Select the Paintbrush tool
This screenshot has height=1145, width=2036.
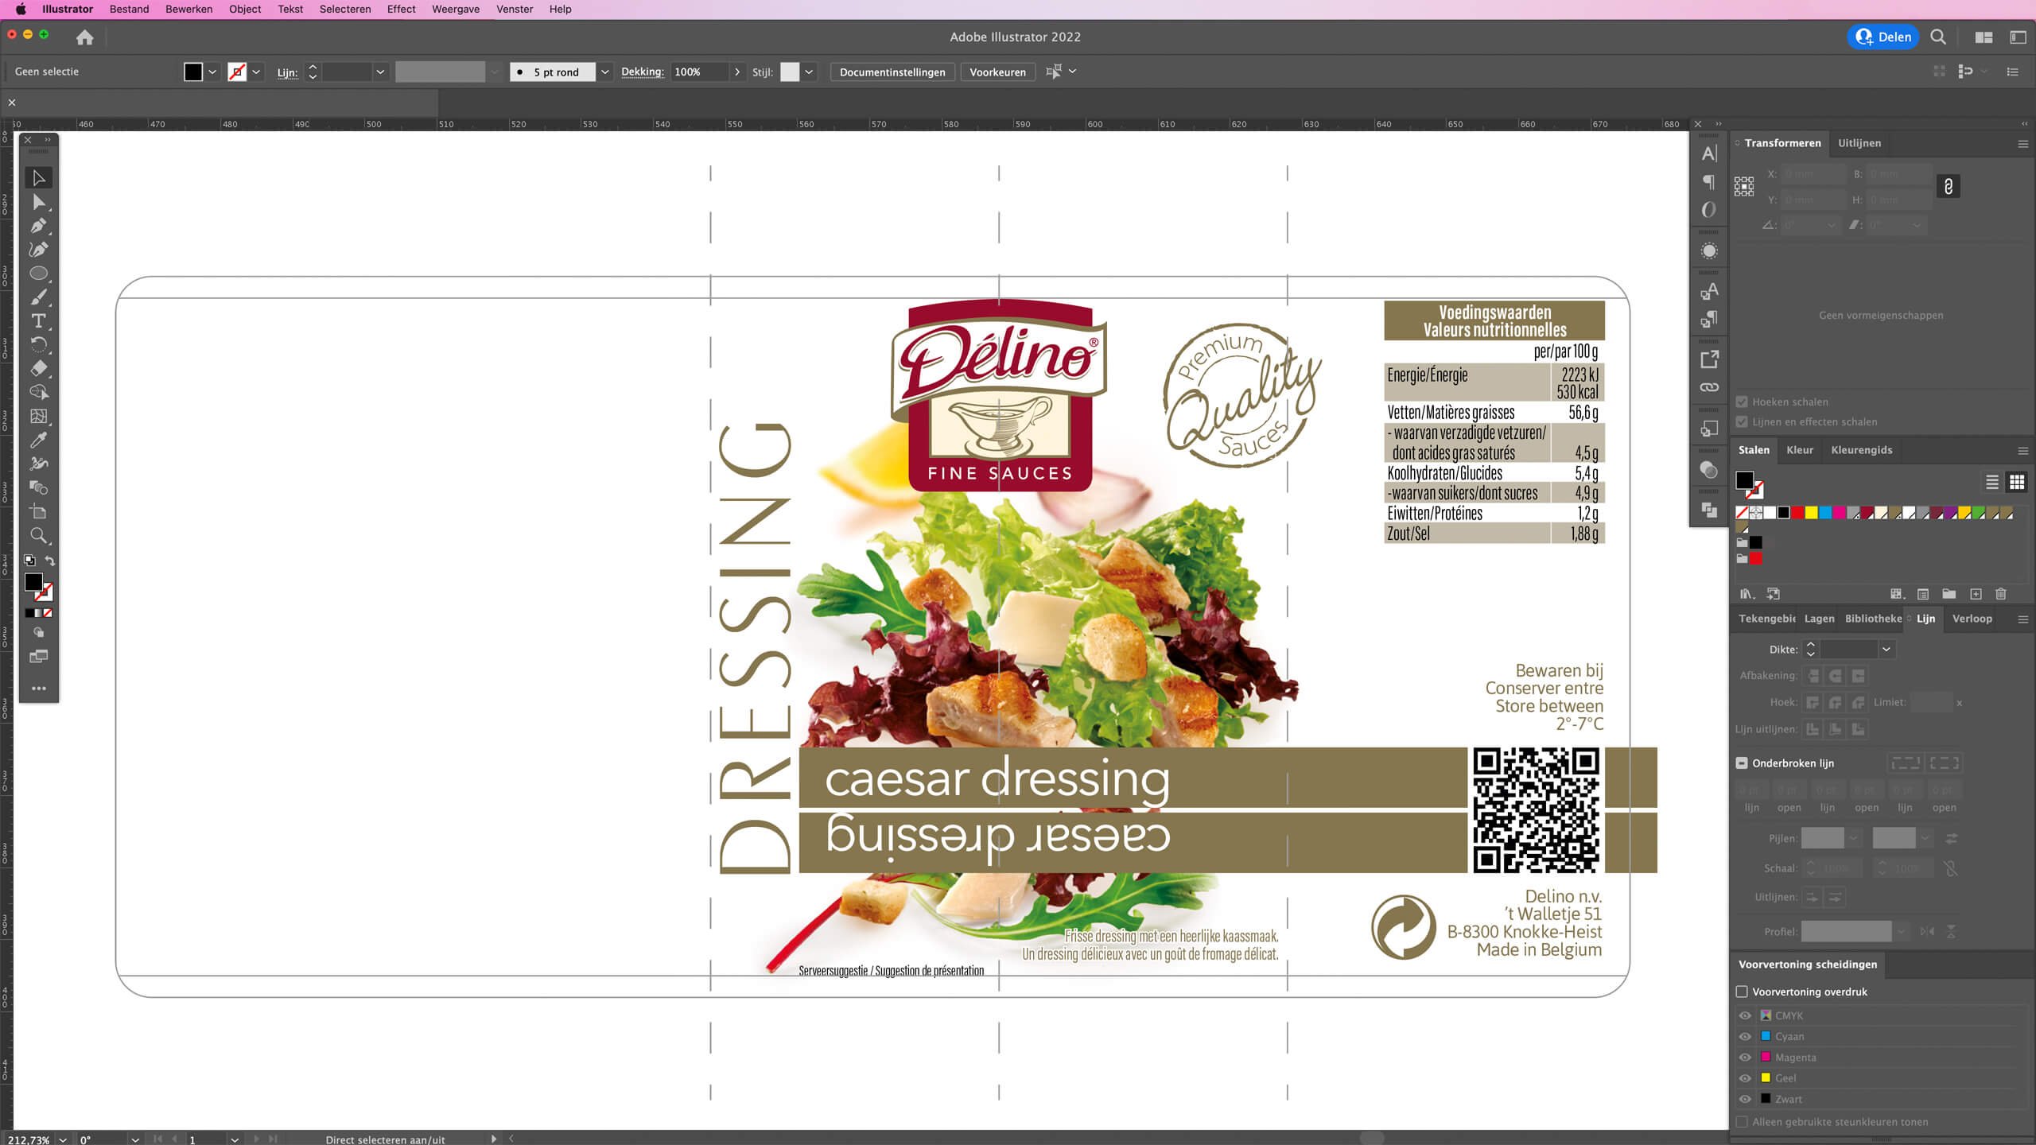click(x=38, y=297)
